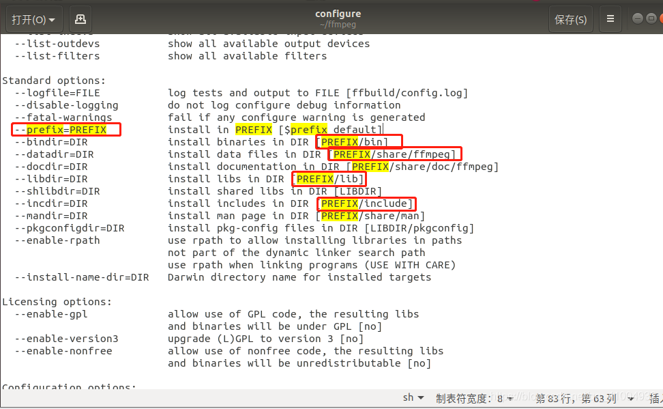Click the "--enable-nonfree" option text

pyautogui.click(x=63, y=350)
